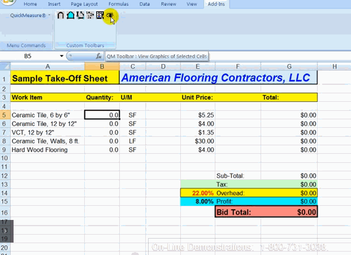
Task: Click the 8.00% profit percentage cell
Action: pyautogui.click(x=197, y=201)
